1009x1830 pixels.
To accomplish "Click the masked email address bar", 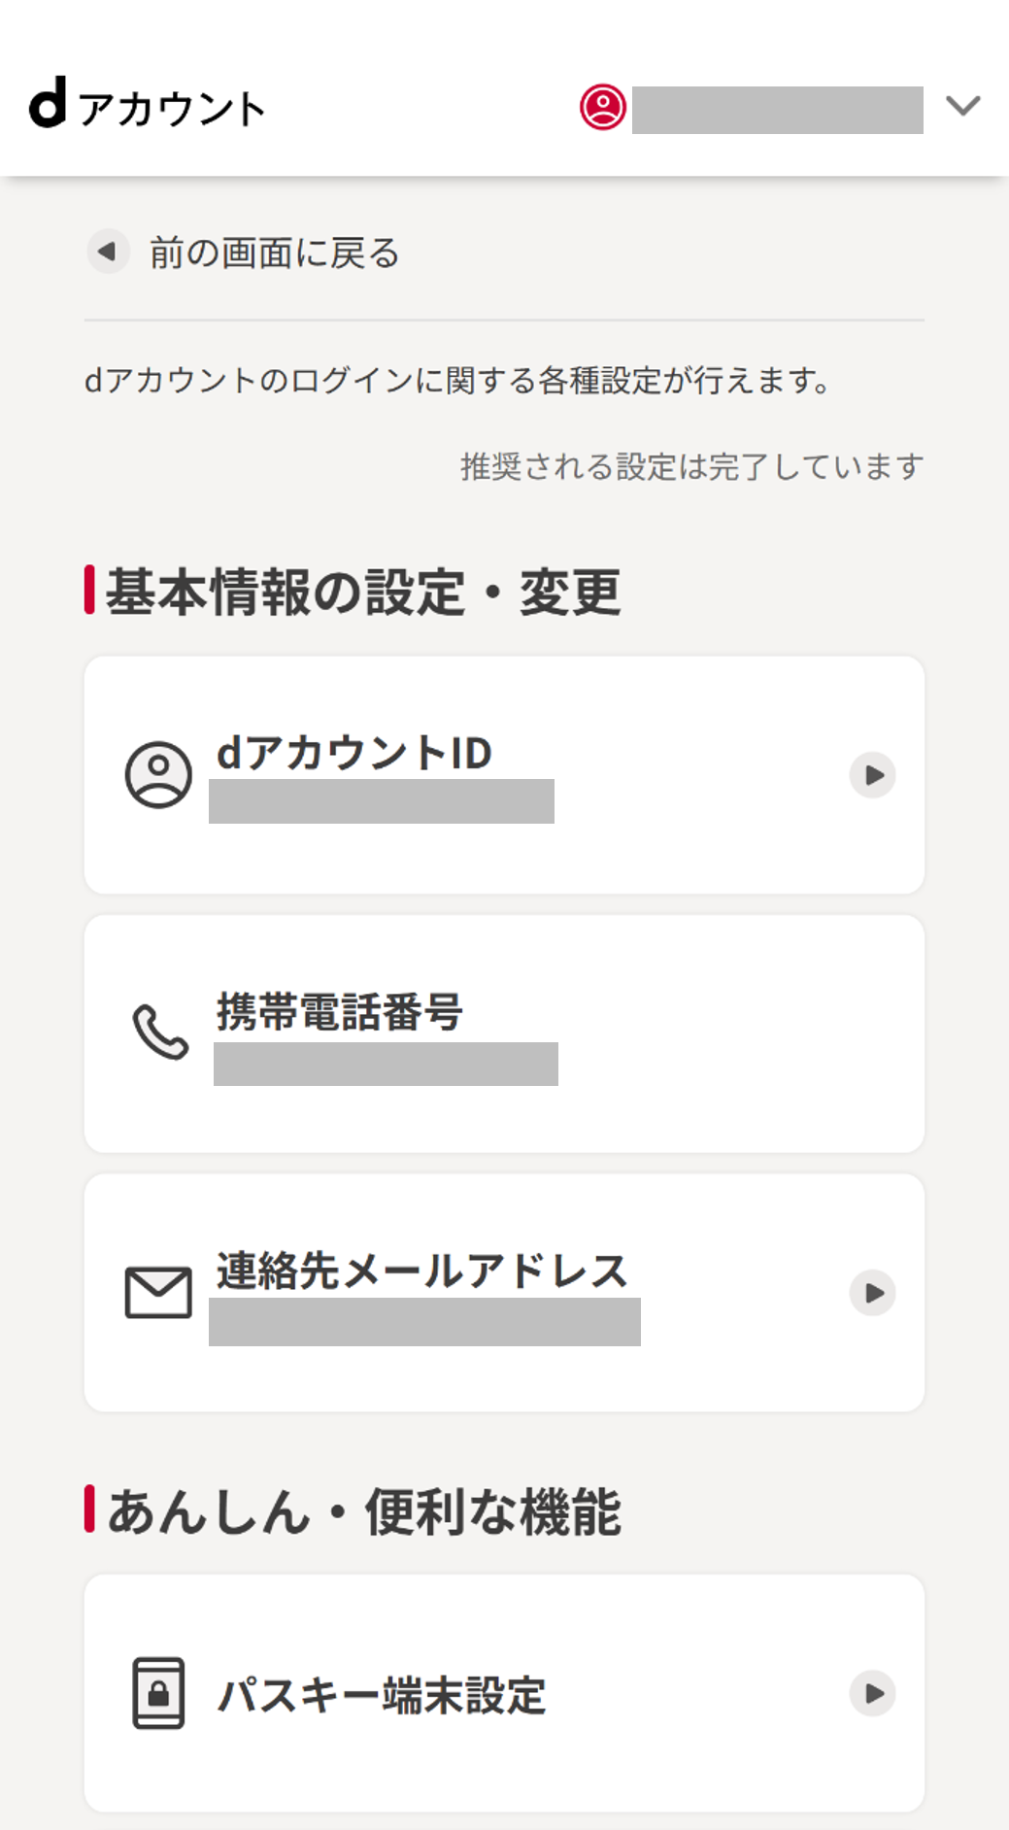I will pyautogui.click(x=427, y=1322).
